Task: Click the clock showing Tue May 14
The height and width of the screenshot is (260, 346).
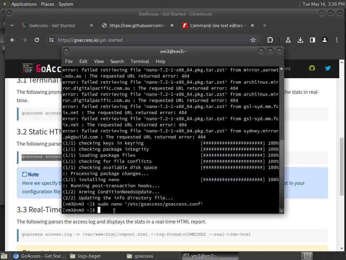Action: coord(323,4)
